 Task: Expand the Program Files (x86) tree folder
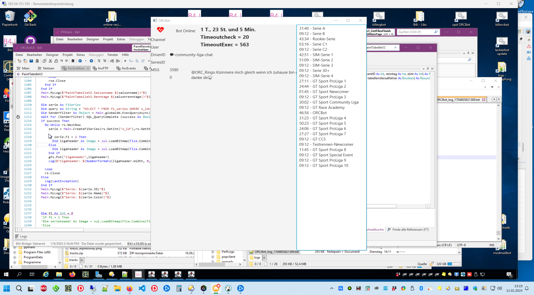tap(15, 252)
